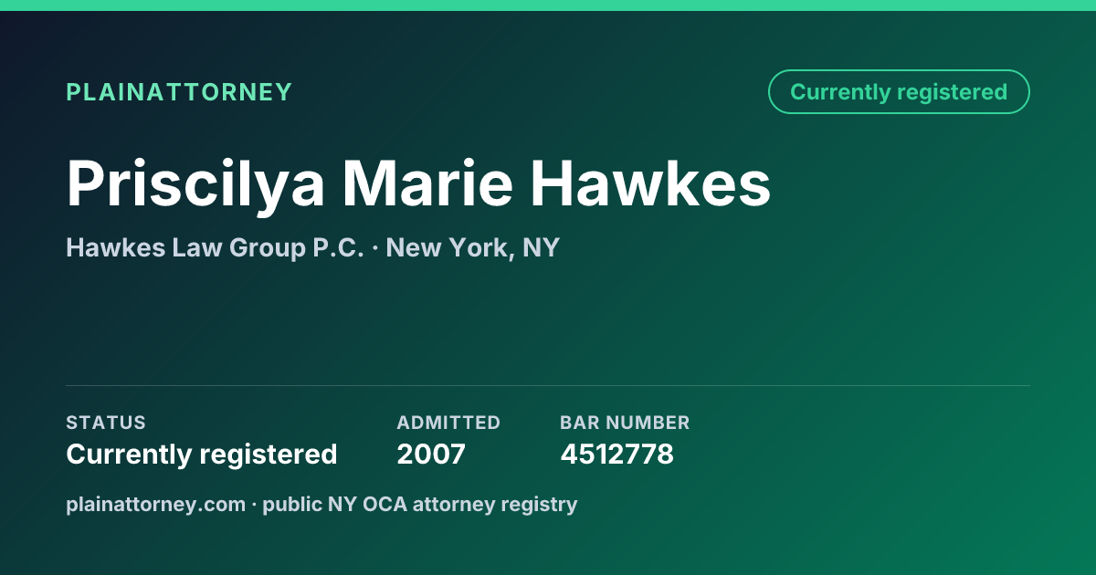Click the green accent bar at top

click(x=548, y=5)
